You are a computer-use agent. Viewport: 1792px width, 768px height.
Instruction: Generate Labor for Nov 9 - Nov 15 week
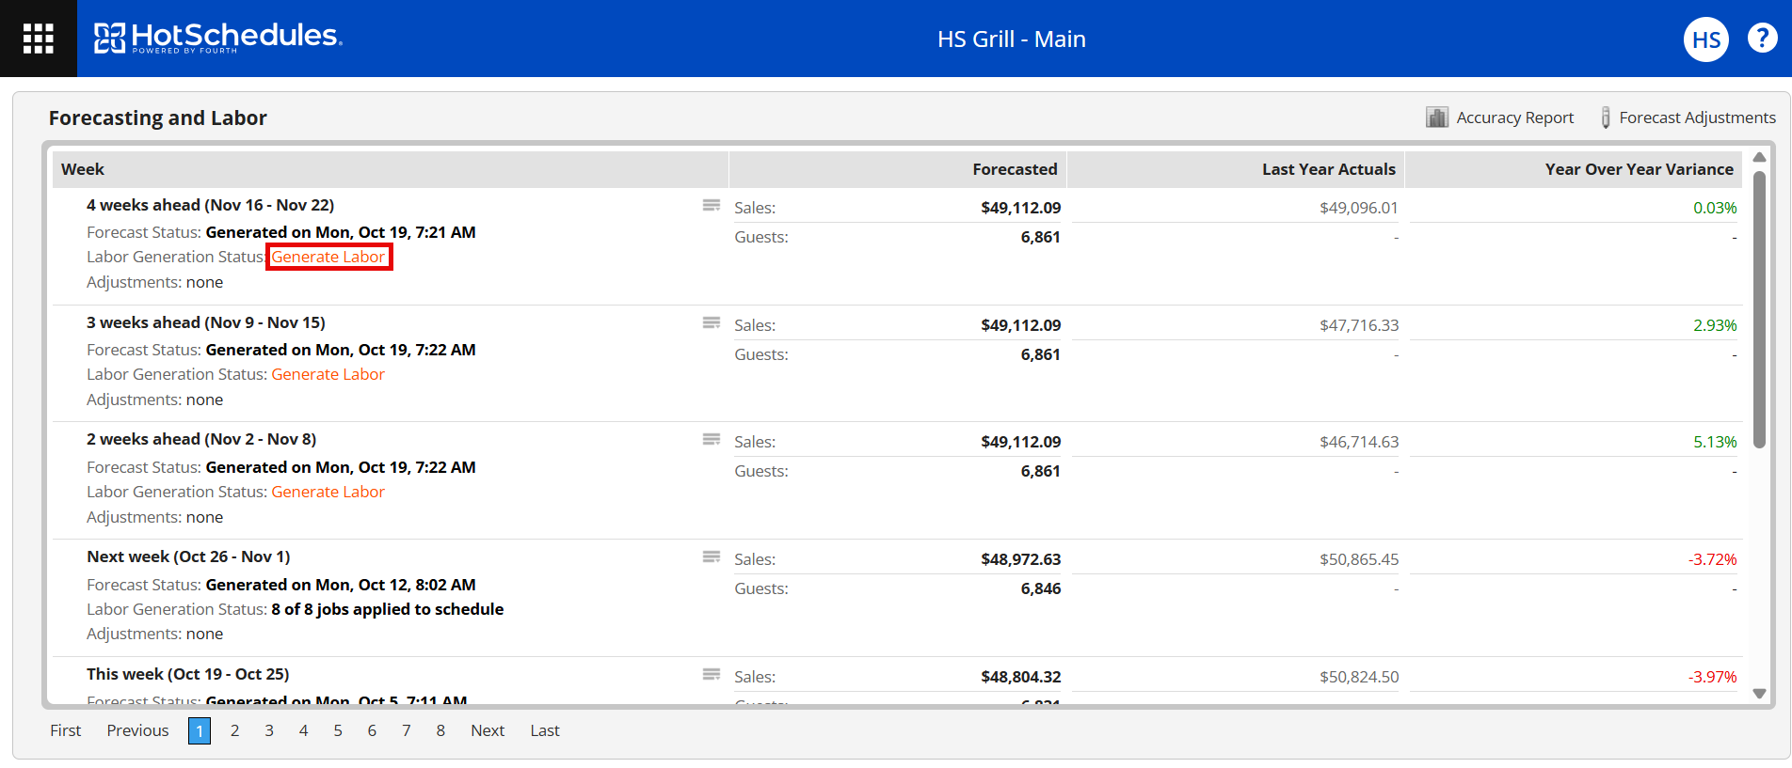(328, 374)
